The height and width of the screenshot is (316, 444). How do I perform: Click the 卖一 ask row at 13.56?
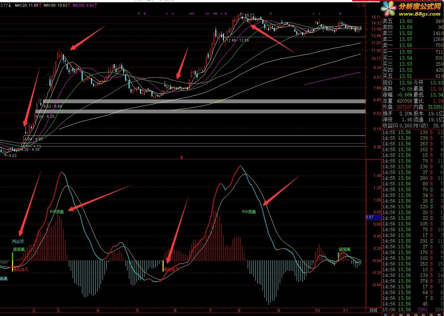[413, 45]
